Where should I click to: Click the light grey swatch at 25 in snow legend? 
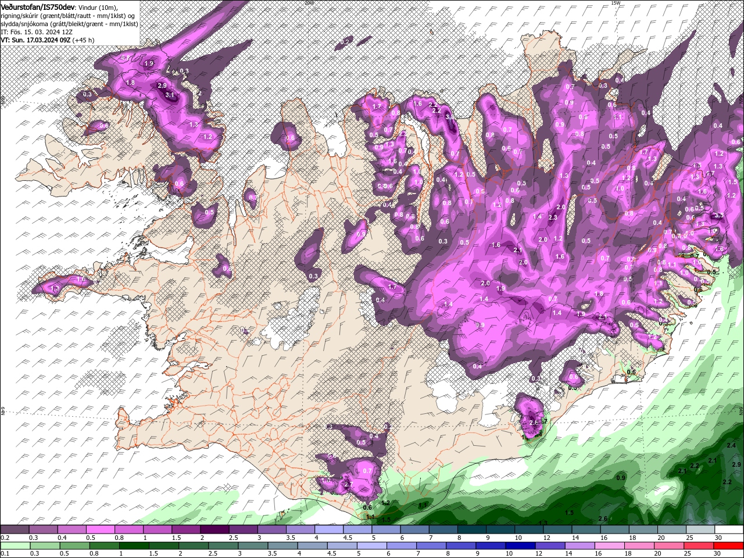(x=700, y=530)
